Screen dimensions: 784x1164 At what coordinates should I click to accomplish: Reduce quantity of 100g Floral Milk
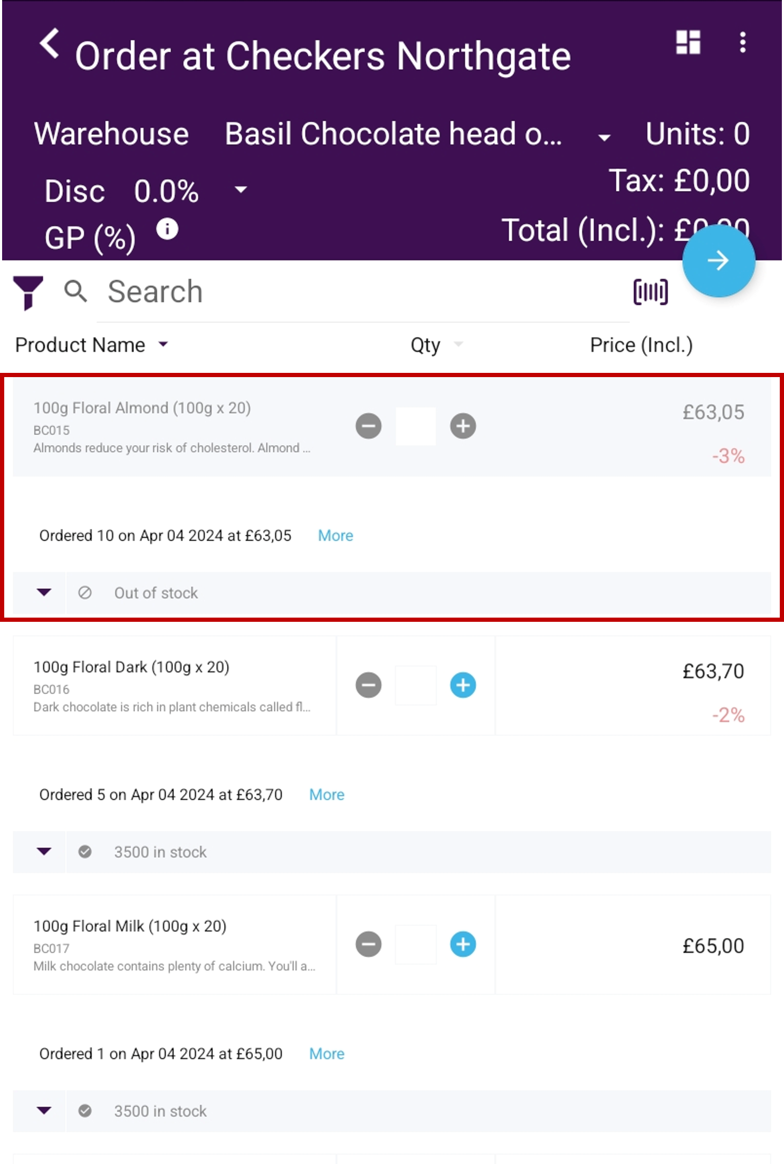(368, 944)
